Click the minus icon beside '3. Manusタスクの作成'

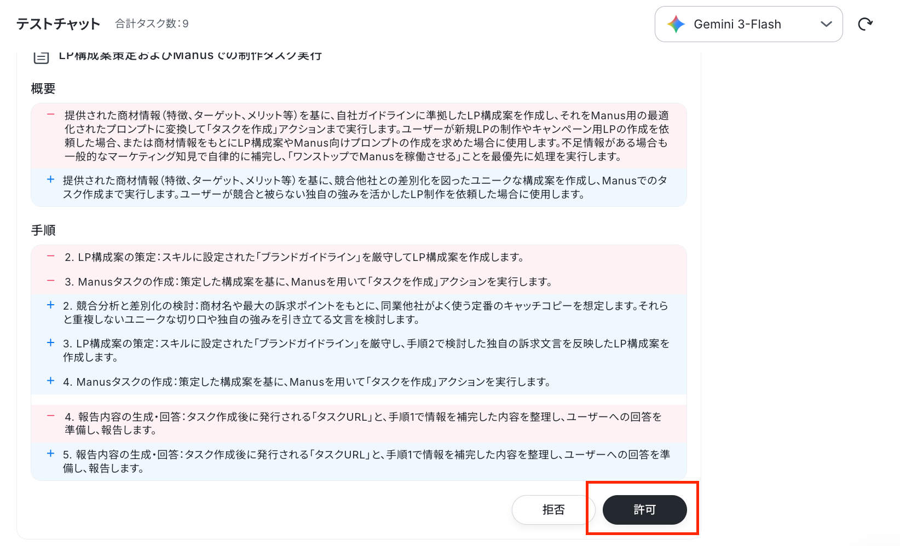(x=51, y=281)
